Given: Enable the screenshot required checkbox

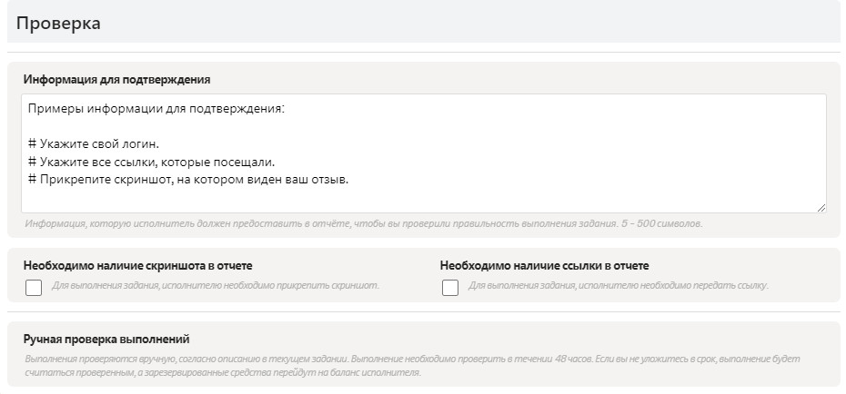Looking at the screenshot, I should click(x=34, y=288).
